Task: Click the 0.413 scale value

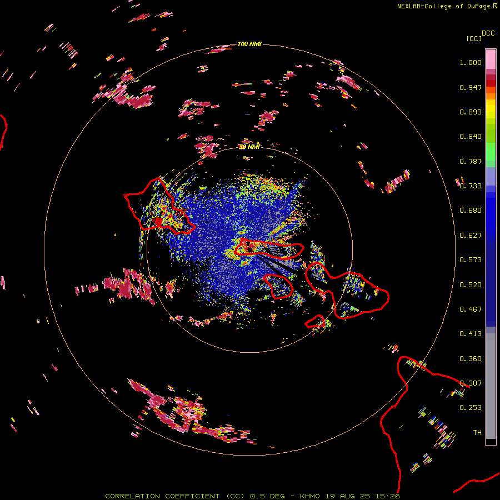Action: (471, 334)
